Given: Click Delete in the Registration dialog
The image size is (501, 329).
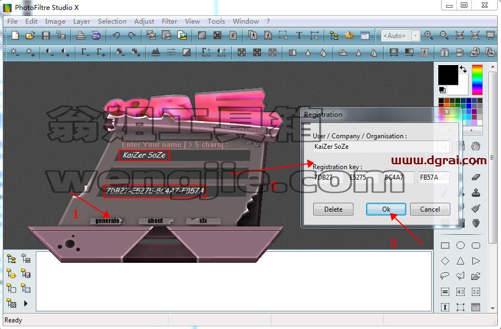Looking at the screenshot, I should coord(333,209).
